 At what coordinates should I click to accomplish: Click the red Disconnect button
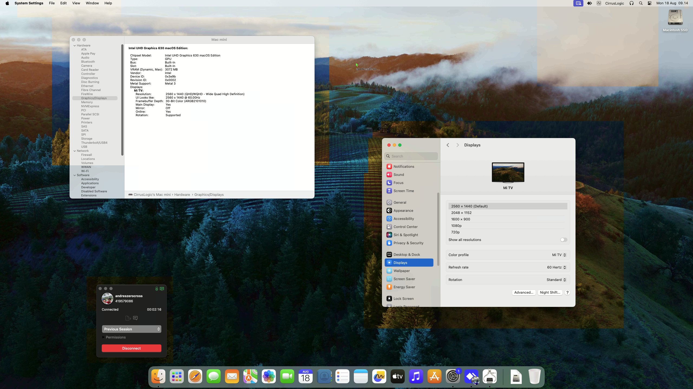click(132, 348)
